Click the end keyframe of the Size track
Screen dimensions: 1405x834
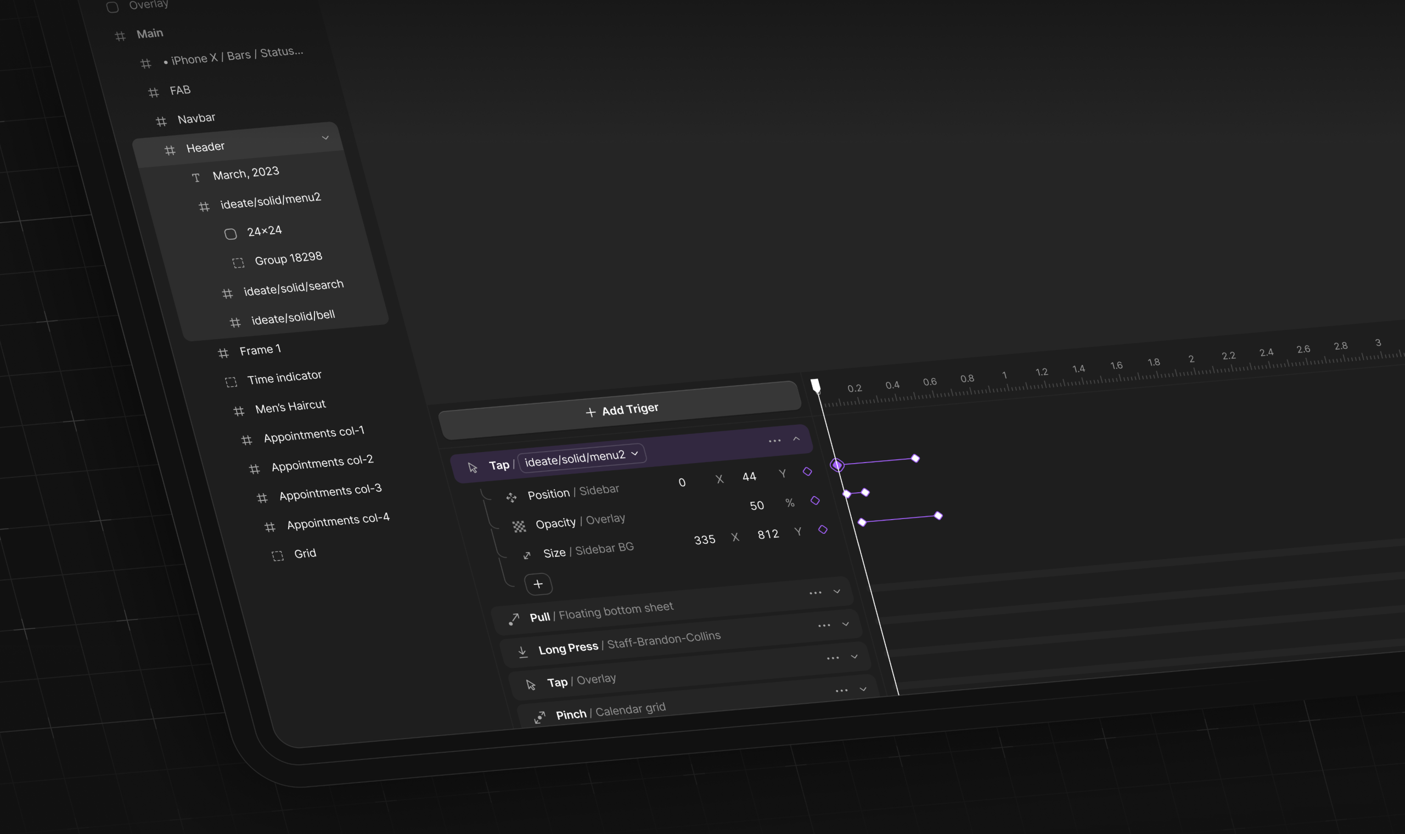(938, 515)
